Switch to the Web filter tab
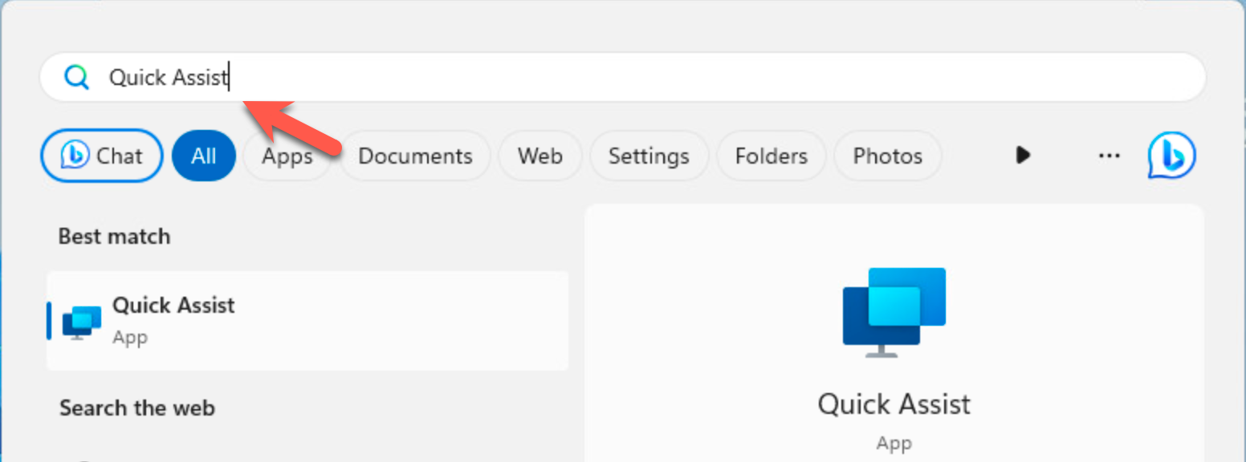 (x=540, y=156)
